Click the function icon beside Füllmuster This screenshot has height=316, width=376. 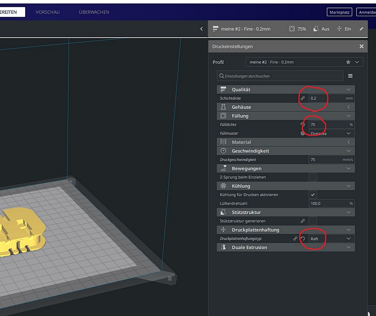303,133
